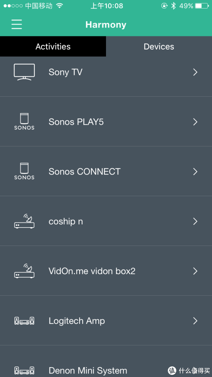Open VidOn.me vidon box2 chevron
The height and width of the screenshot is (377, 212).
tap(195, 271)
